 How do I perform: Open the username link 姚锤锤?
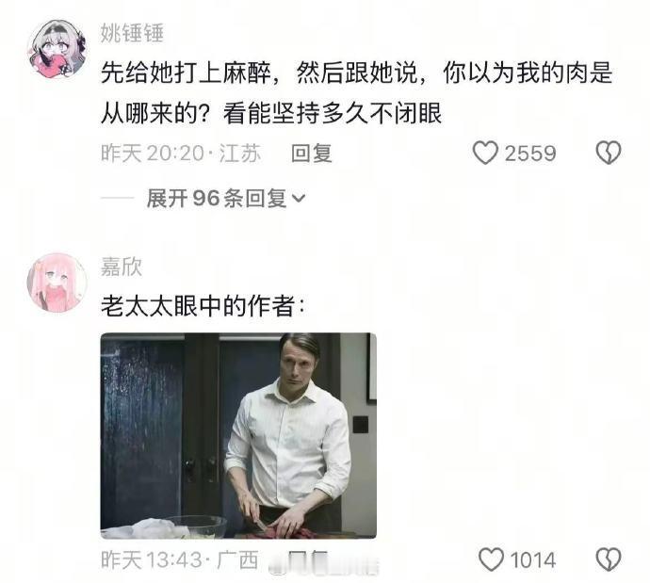(x=132, y=33)
